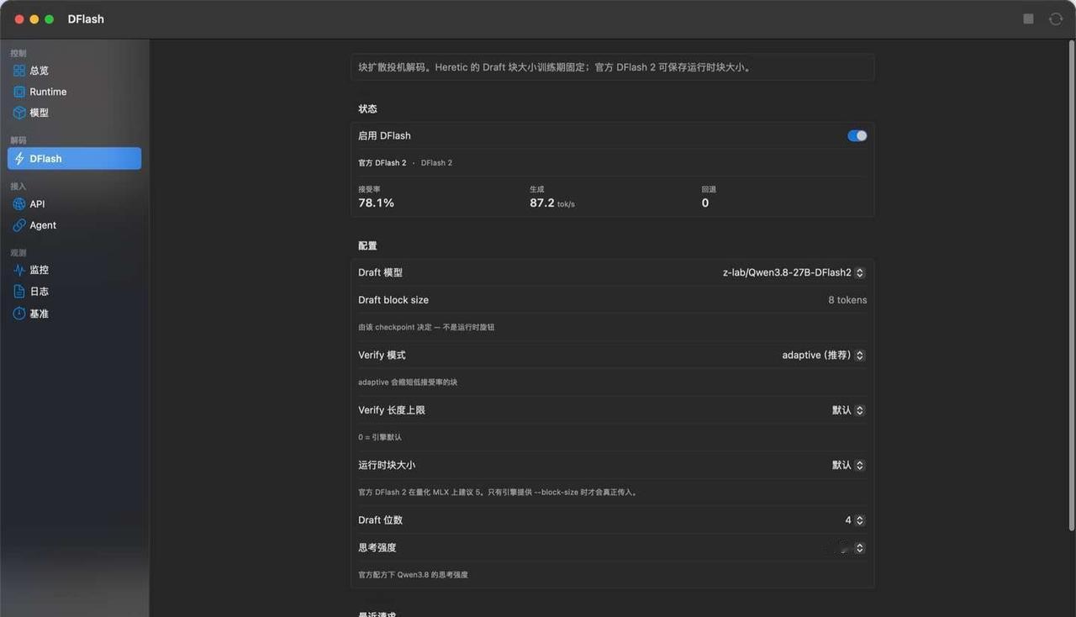The width and height of the screenshot is (1076, 617).
Task: Open the 监控 waveform icon
Action: 19,270
